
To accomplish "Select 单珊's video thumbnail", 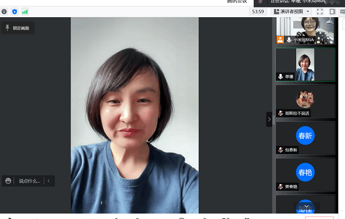I will tap(305, 64).
